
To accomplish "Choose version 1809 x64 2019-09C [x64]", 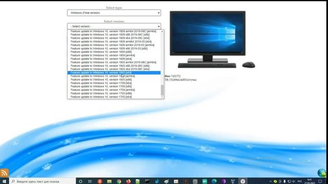I will coord(114,38).
